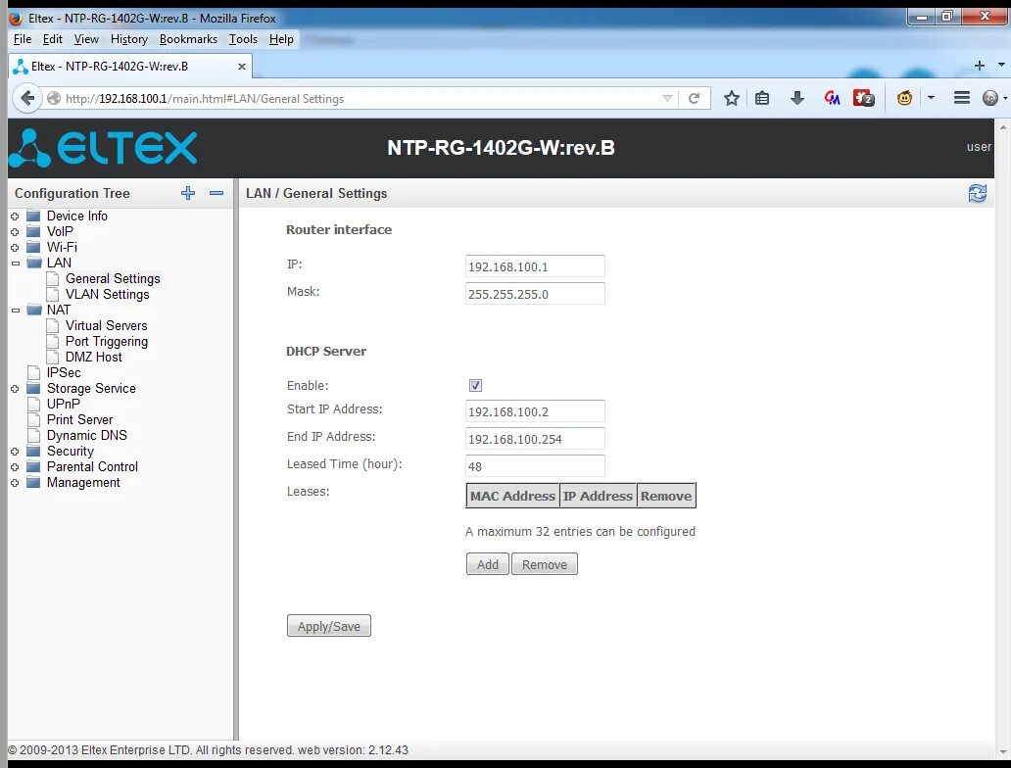Click the Print Server page icon
The image size is (1011, 768).
[x=33, y=420]
